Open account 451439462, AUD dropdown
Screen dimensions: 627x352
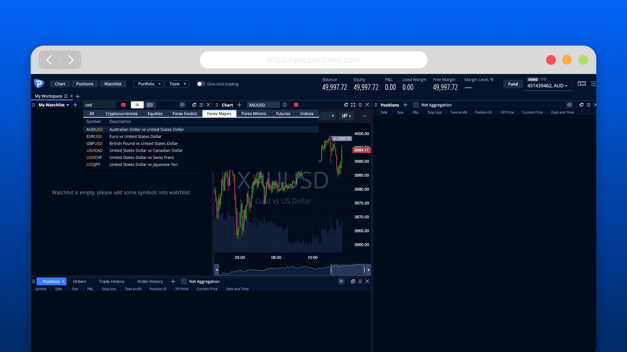547,86
